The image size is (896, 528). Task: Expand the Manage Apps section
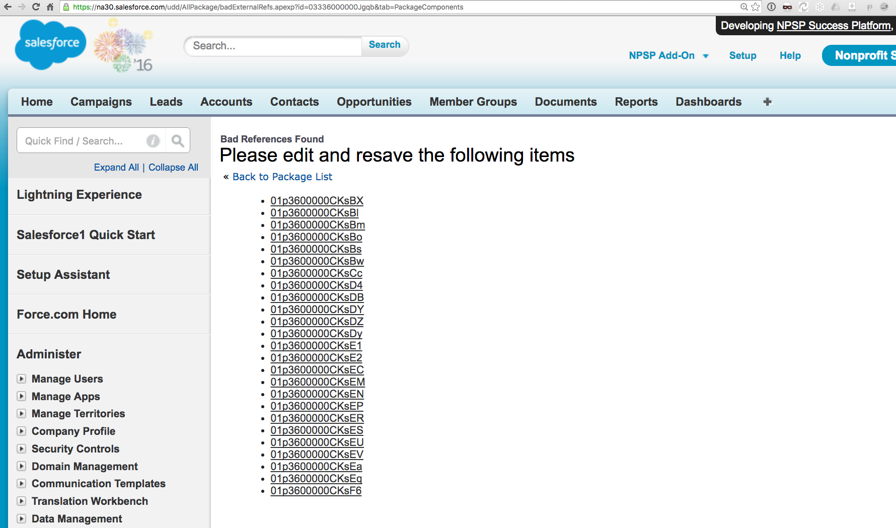22,396
